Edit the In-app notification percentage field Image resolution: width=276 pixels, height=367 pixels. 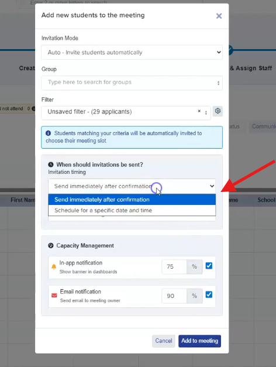click(x=174, y=266)
